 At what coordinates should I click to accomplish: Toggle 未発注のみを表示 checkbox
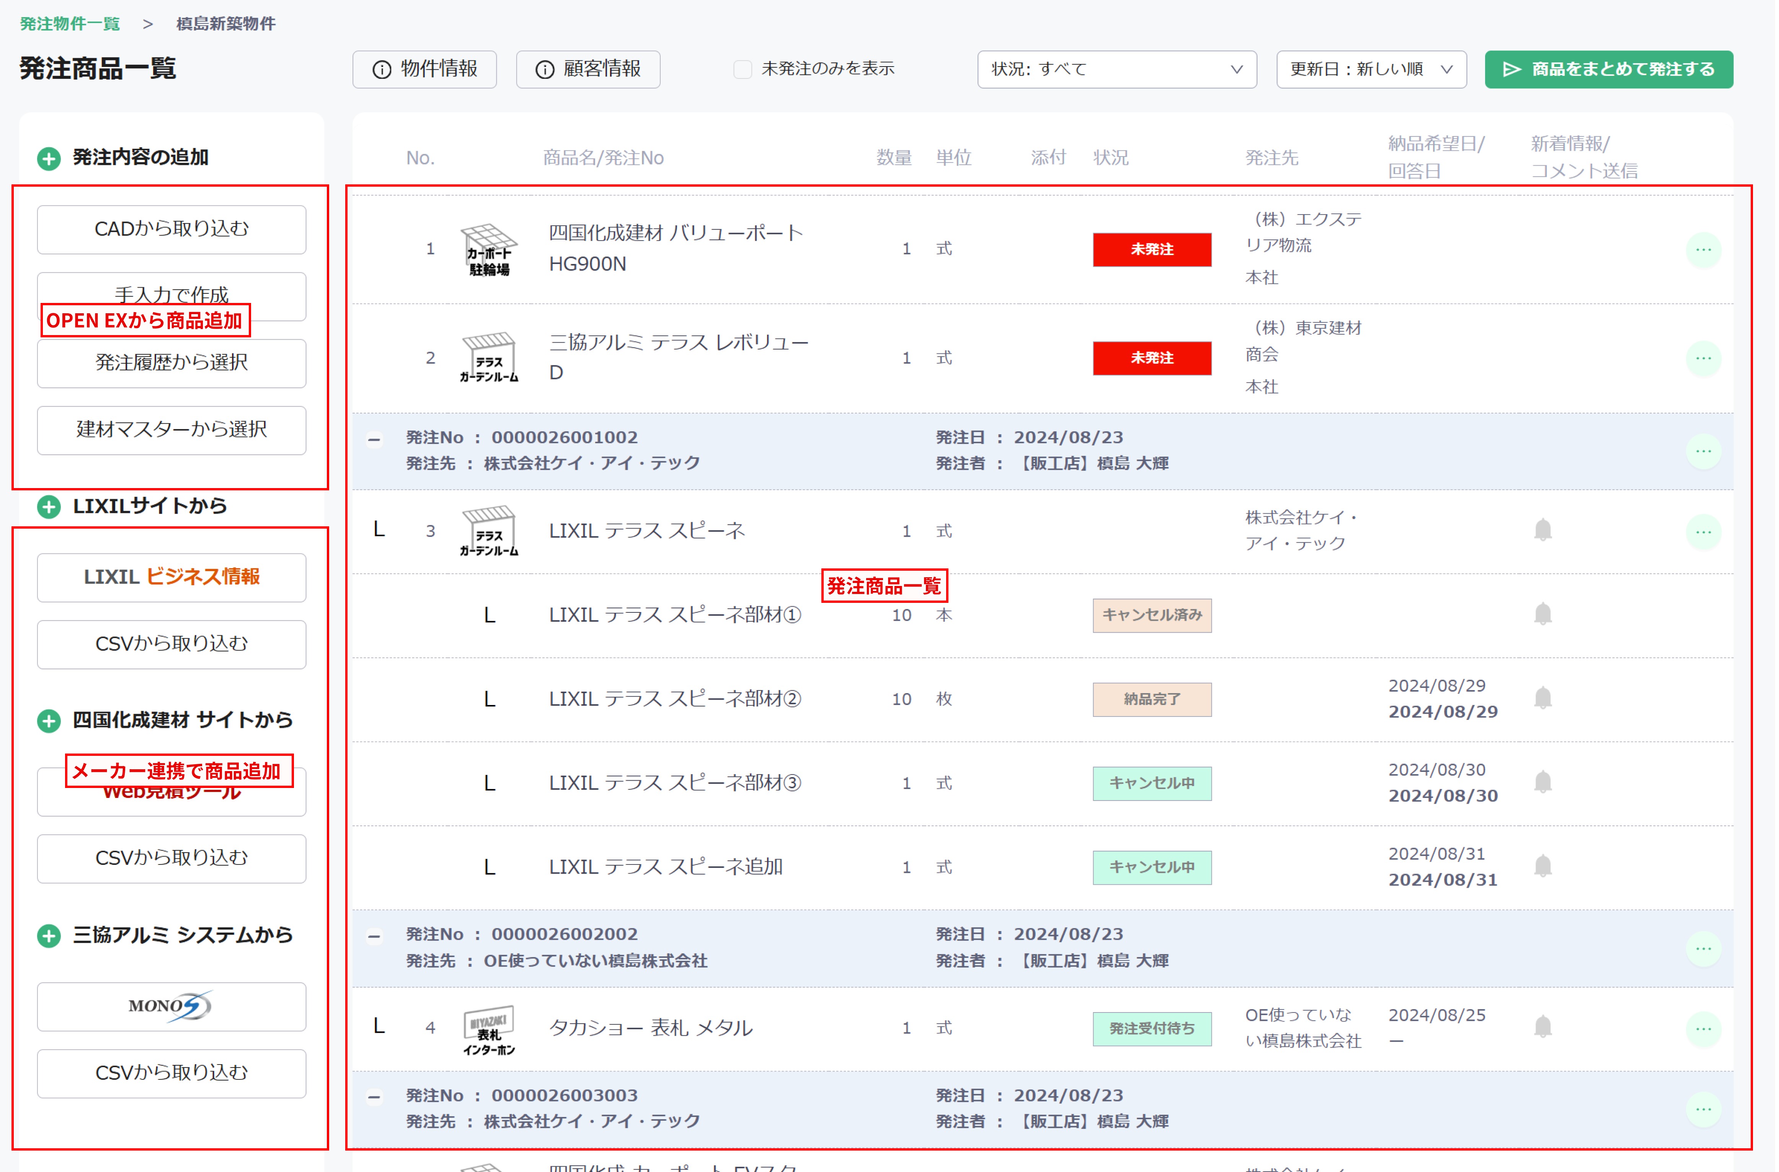point(742,70)
